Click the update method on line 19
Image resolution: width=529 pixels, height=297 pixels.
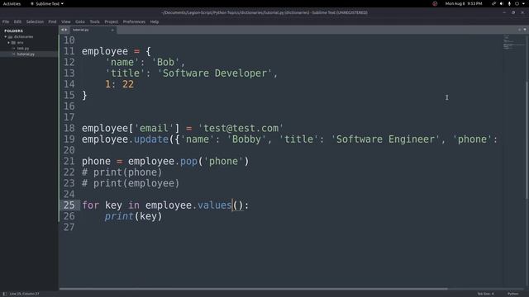(x=151, y=139)
